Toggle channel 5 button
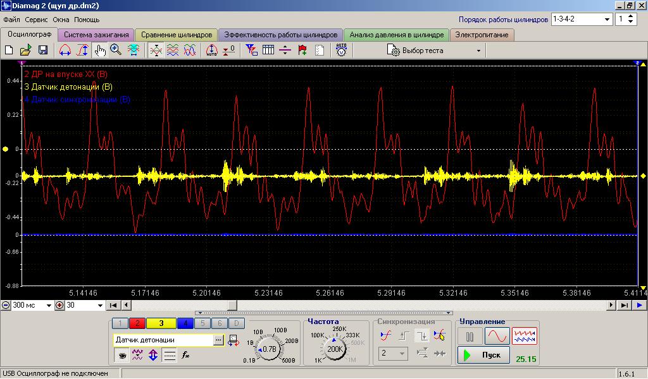This screenshot has height=379, width=648. pos(202,323)
